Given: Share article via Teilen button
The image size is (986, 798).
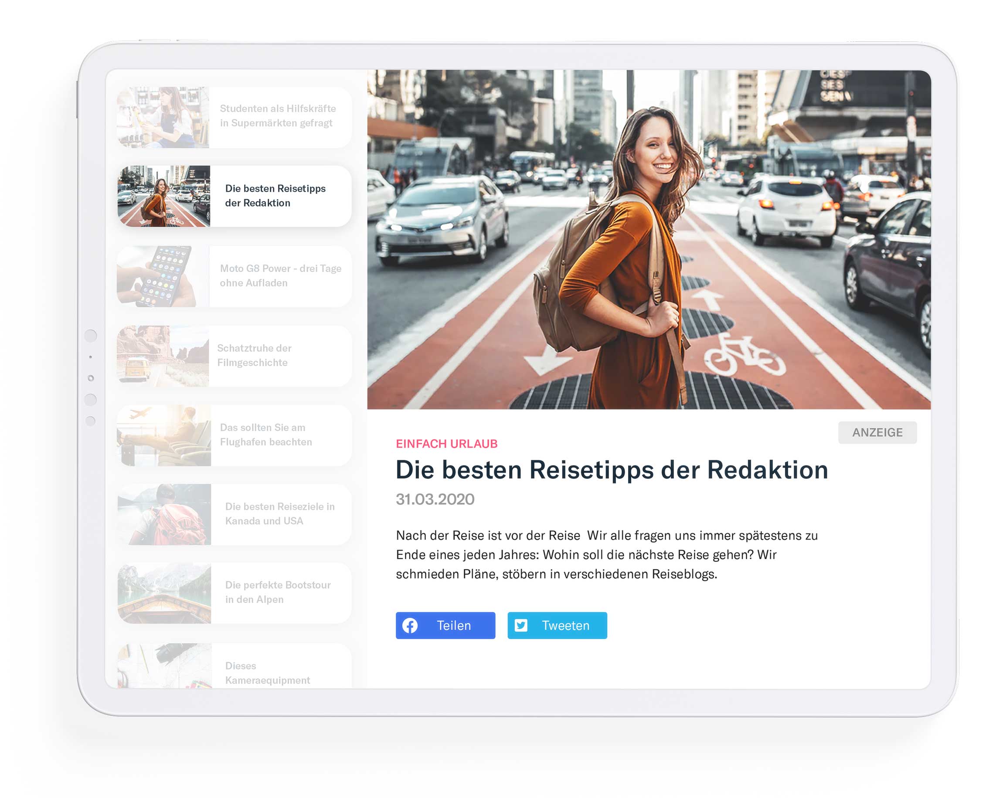Looking at the screenshot, I should (445, 625).
